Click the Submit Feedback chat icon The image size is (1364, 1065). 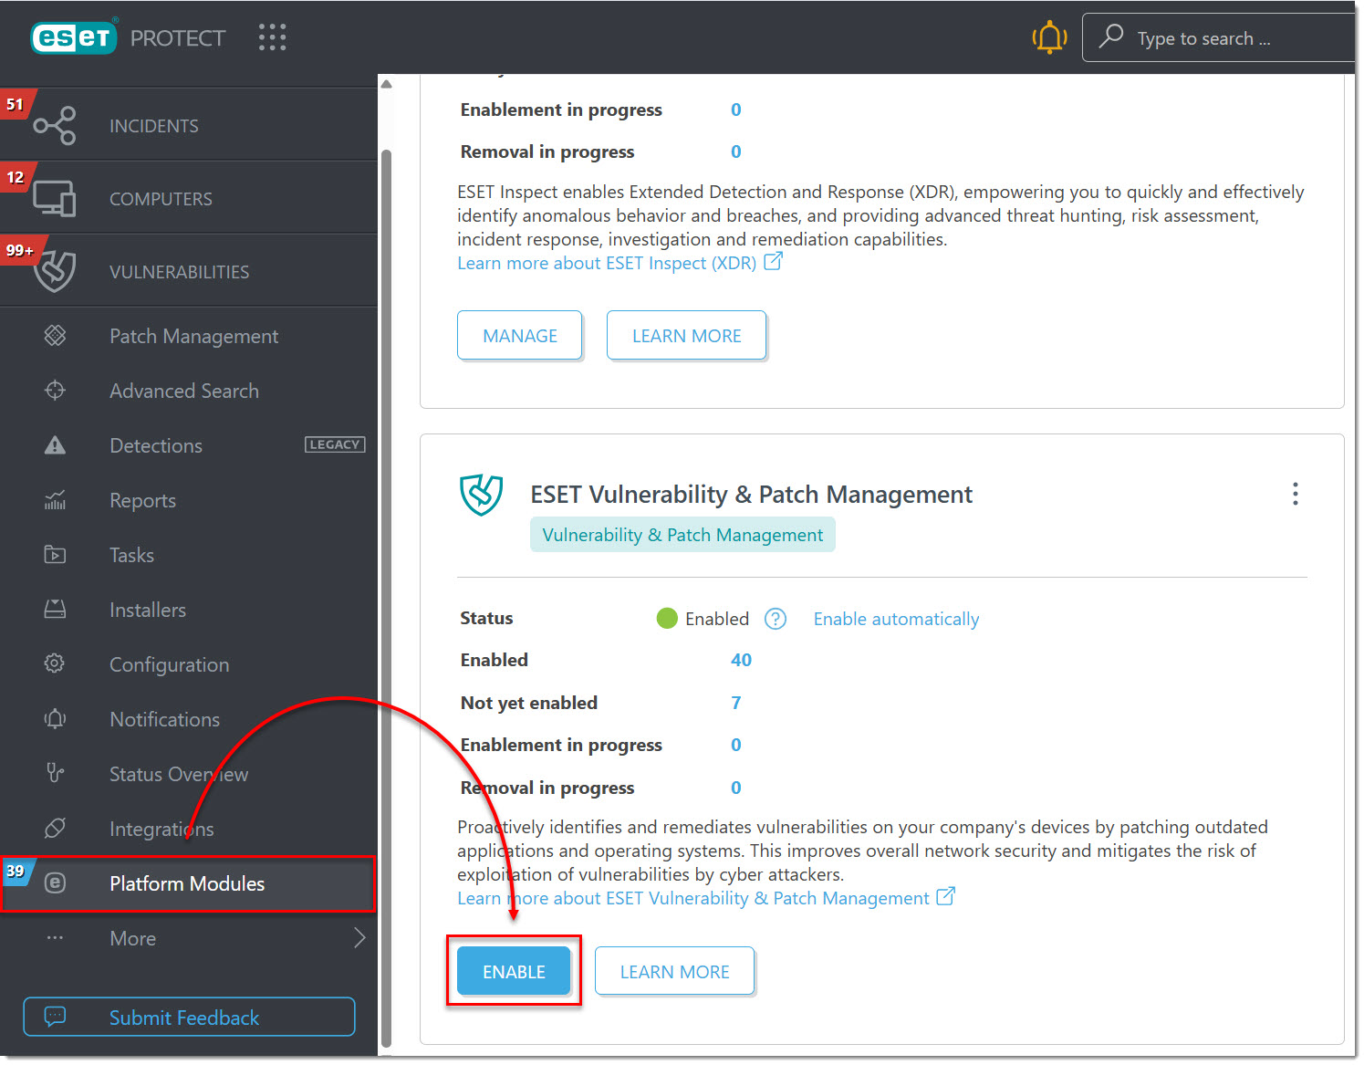tap(55, 1017)
